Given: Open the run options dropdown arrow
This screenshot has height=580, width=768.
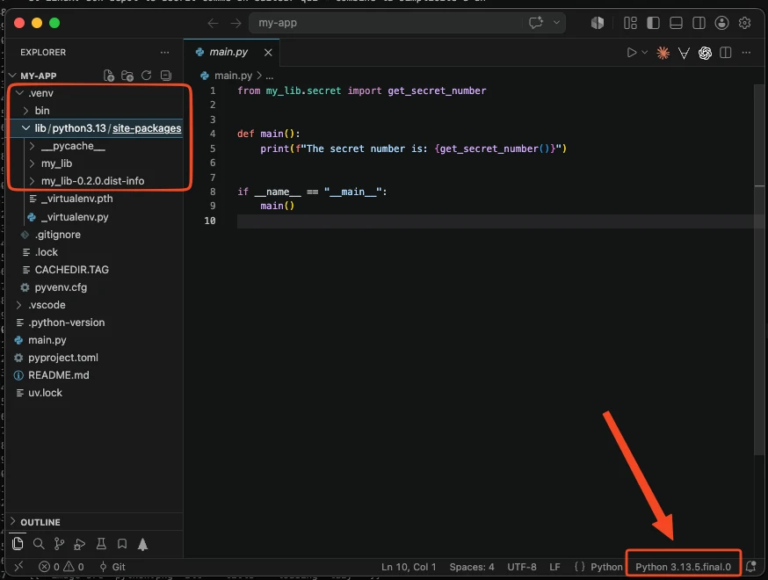Looking at the screenshot, I should click(645, 53).
